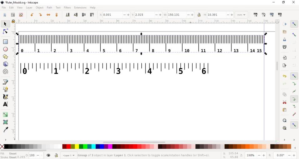The width and height of the screenshot is (299, 159).
Task: Toggle scale stroke width with object
Action: [256, 15]
